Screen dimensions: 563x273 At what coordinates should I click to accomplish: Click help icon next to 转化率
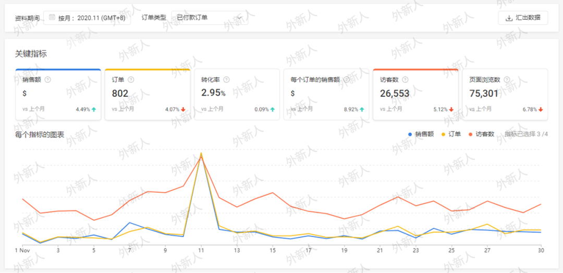pyautogui.click(x=226, y=80)
